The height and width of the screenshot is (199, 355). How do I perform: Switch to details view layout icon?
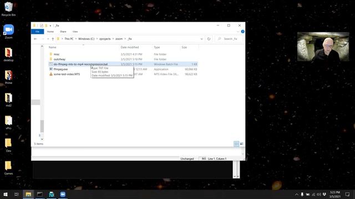[x=236, y=144]
